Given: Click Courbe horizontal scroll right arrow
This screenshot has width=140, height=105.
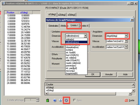Looking at the screenshot, I should (x=130, y=94).
